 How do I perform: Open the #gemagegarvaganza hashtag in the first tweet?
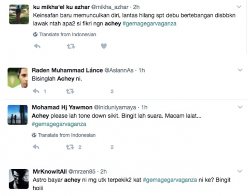point(149,23)
